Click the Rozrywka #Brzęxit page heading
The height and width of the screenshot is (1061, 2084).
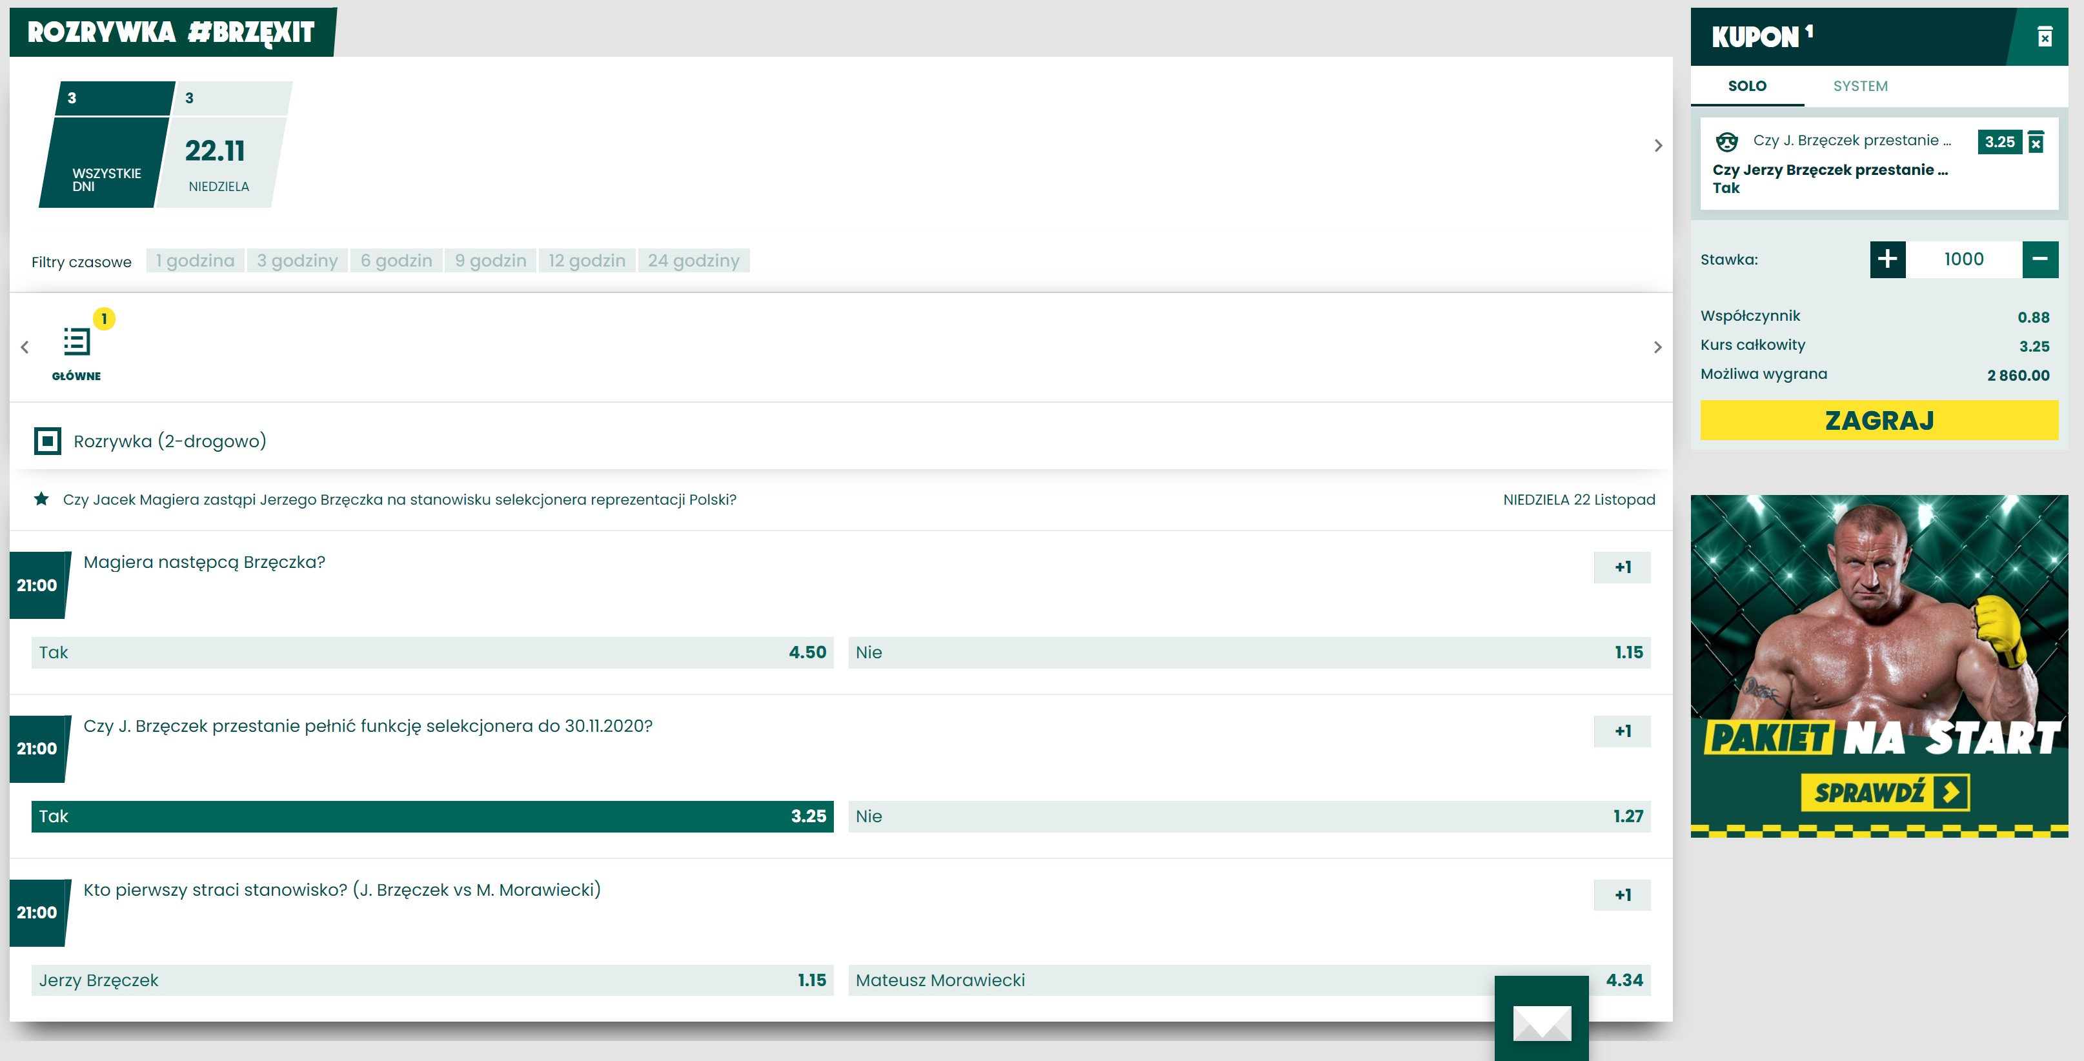pos(170,32)
